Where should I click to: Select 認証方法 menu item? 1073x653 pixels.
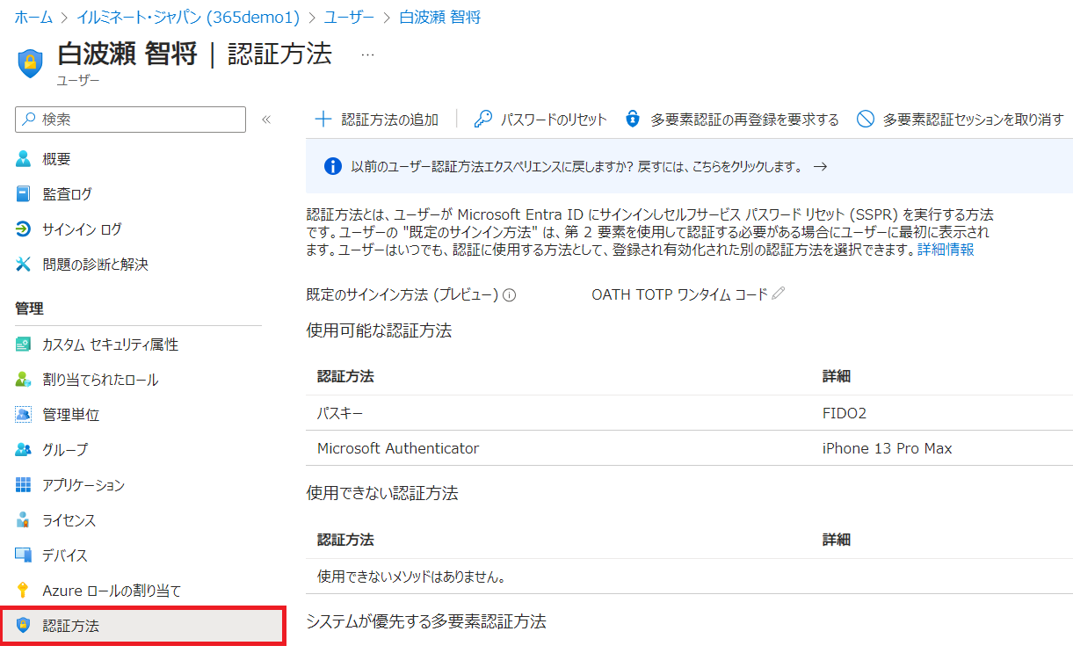coord(142,626)
